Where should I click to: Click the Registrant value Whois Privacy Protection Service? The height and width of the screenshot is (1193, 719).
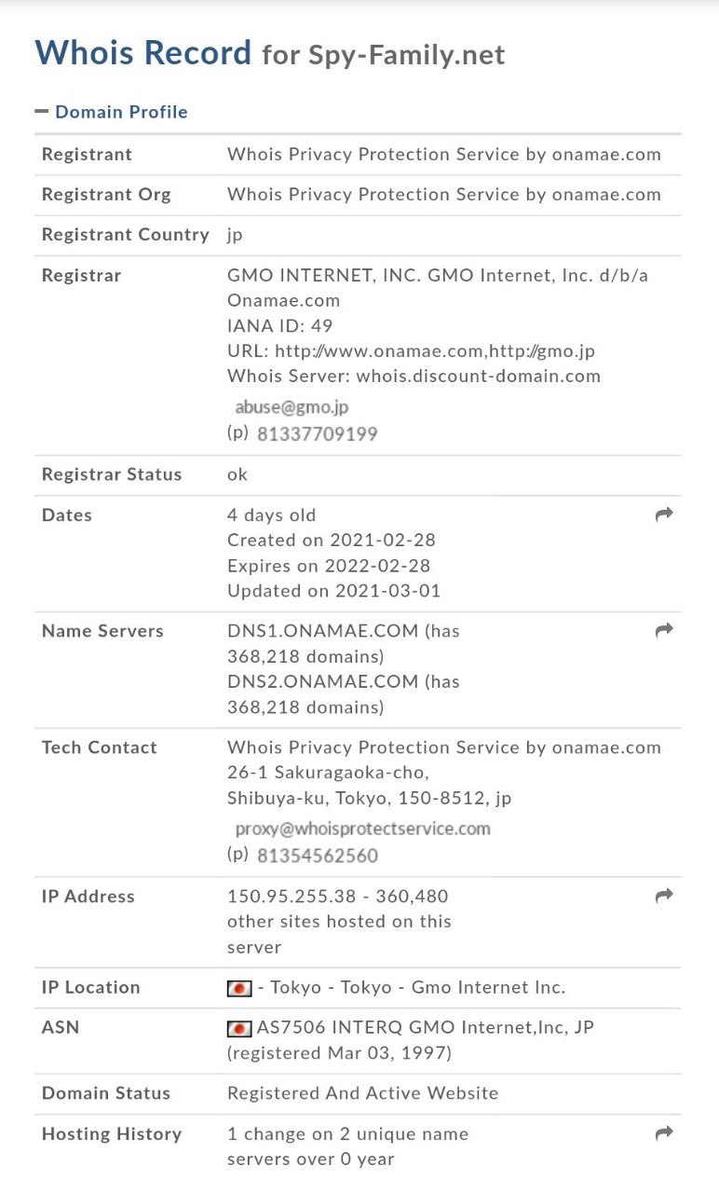(x=444, y=155)
